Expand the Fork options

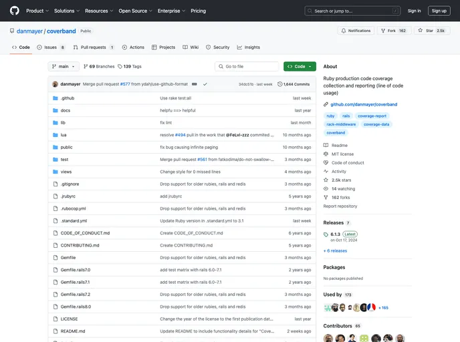pos(393,31)
